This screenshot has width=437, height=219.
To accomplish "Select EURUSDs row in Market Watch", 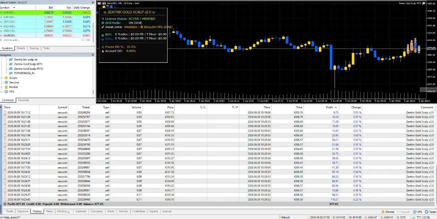I will tap(45, 17).
